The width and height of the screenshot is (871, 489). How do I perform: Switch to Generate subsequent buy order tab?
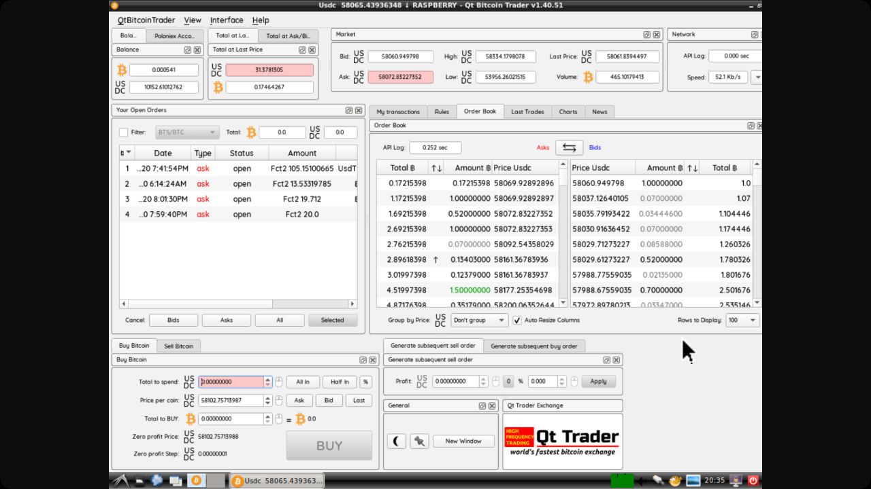coord(534,346)
